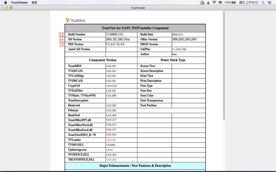Click the AutoCAD Version label
This screenshot has height=172, width=276.
79,49
